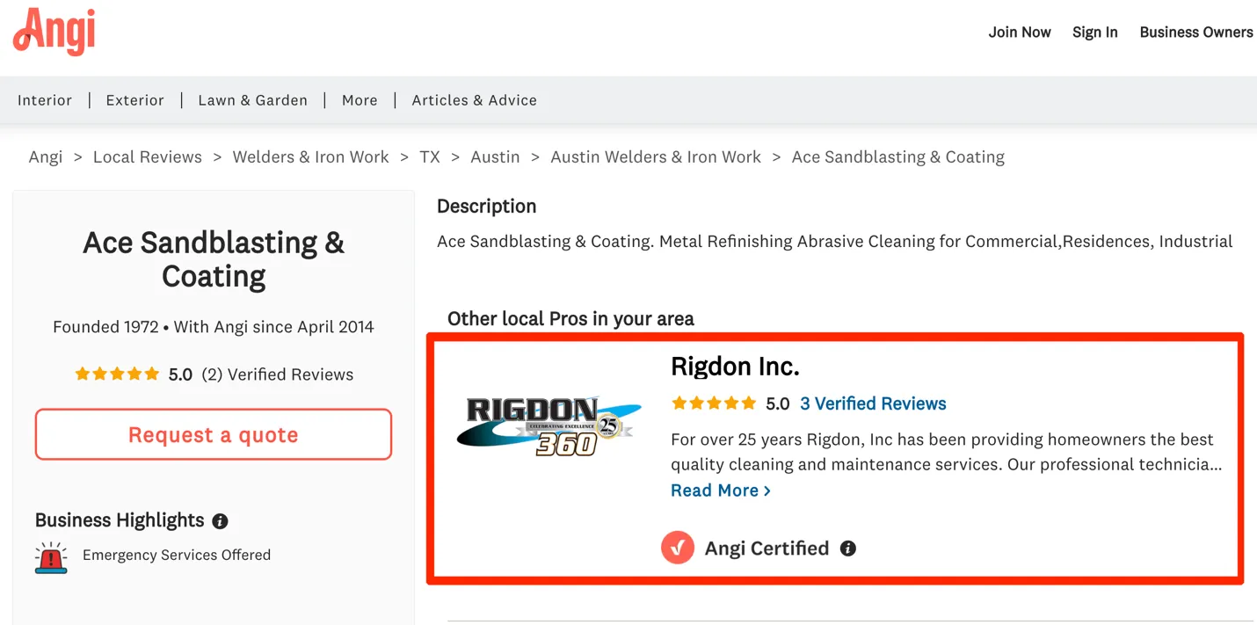Open Rigdon's 3 Verified Reviews link
This screenshot has height=625, width=1257.
tap(872, 403)
